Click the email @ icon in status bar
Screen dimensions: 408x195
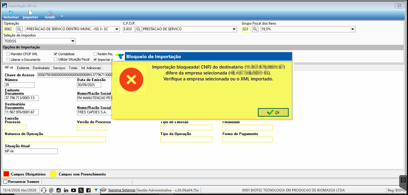(x=51, y=190)
